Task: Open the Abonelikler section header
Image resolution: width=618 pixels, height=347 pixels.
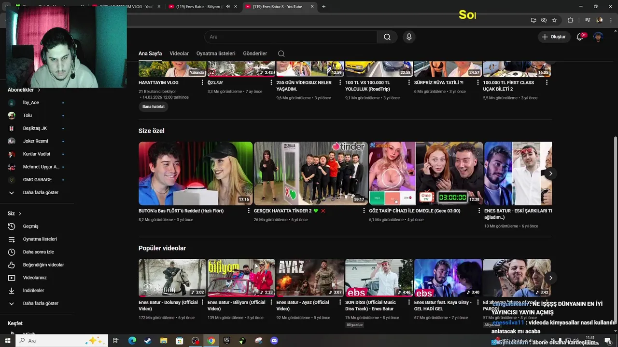Action: [24, 90]
